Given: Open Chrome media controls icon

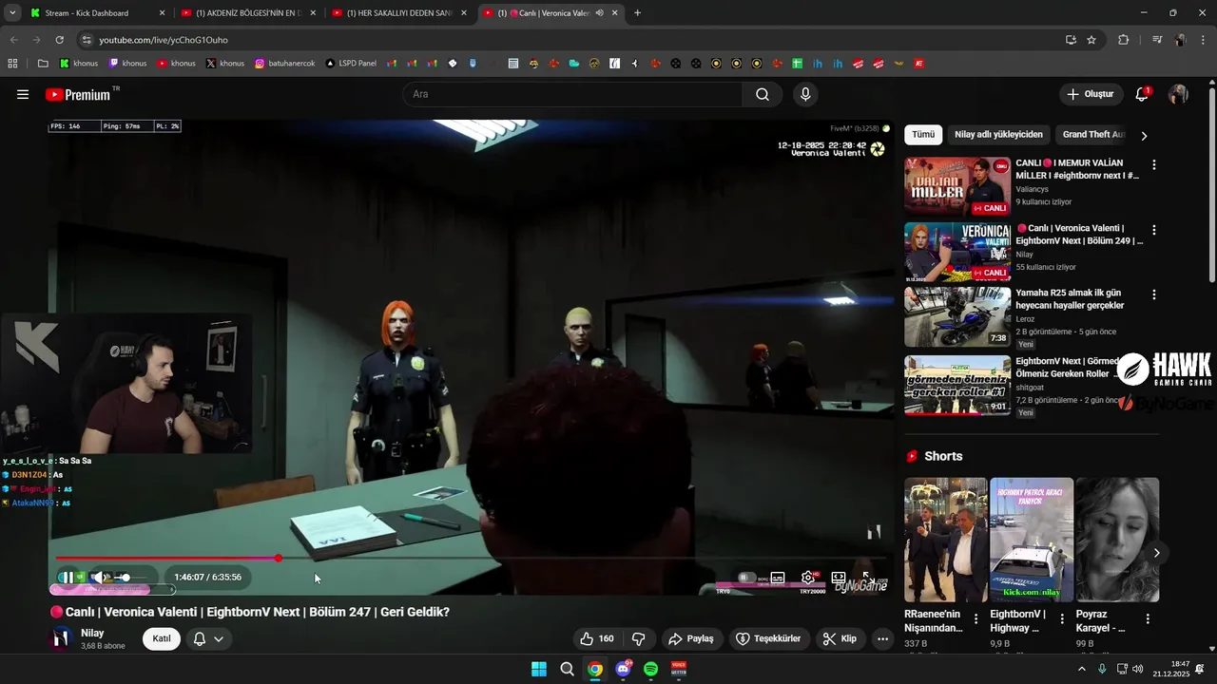Looking at the screenshot, I should coord(1156,40).
